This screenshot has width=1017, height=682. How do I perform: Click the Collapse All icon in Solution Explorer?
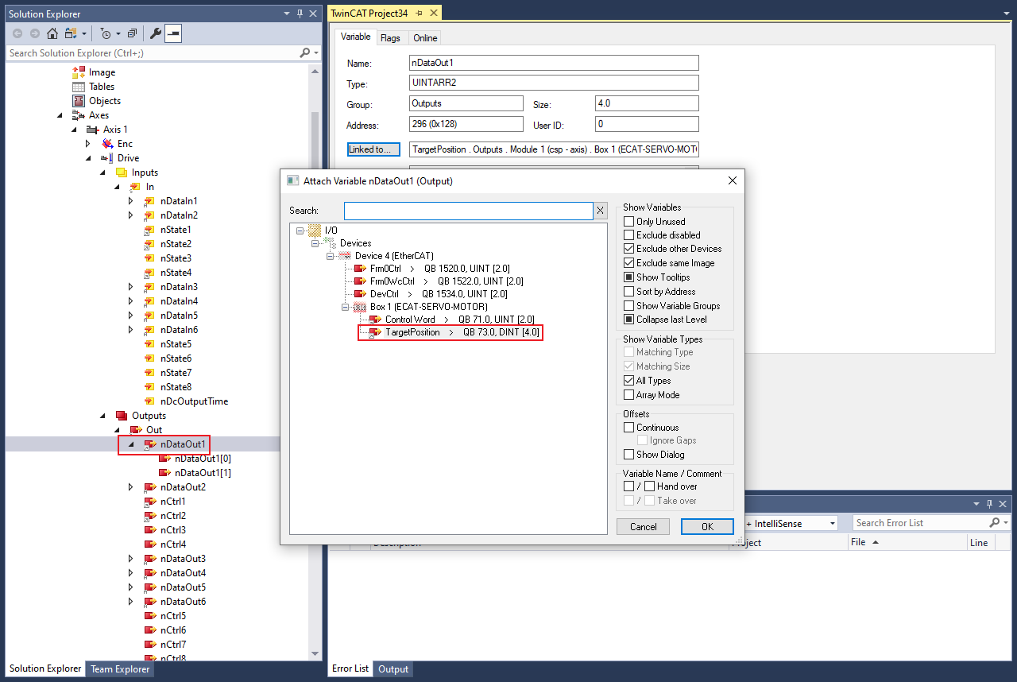tap(132, 33)
